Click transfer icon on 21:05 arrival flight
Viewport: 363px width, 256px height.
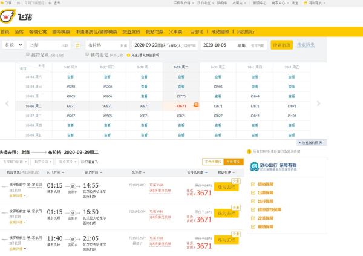73,239
